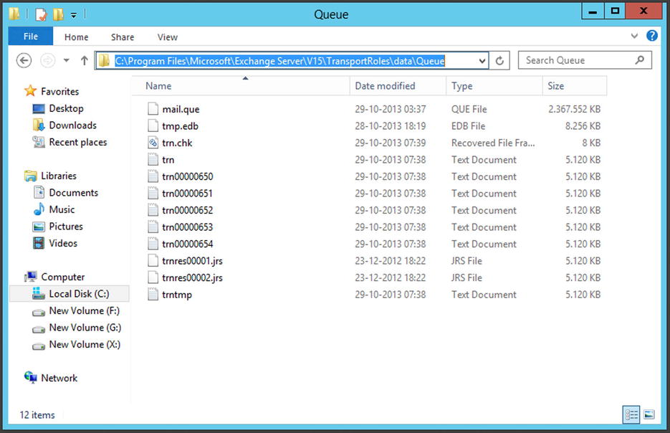Click the mail.que file icon

(153, 109)
